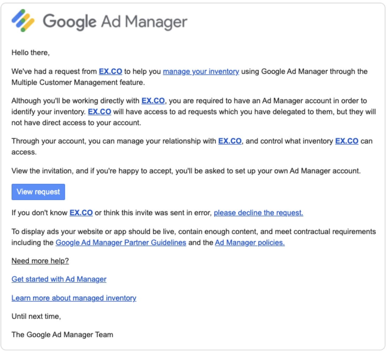The height and width of the screenshot is (351, 387).
Task: Click the "View the invitation" paragraph text
Action: (186, 171)
